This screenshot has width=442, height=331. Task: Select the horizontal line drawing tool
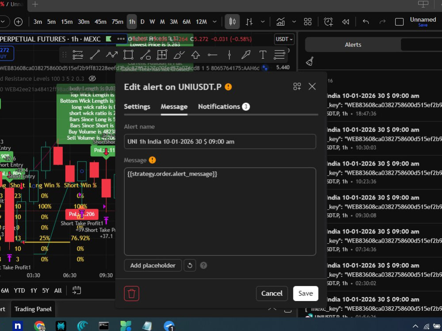point(213,55)
